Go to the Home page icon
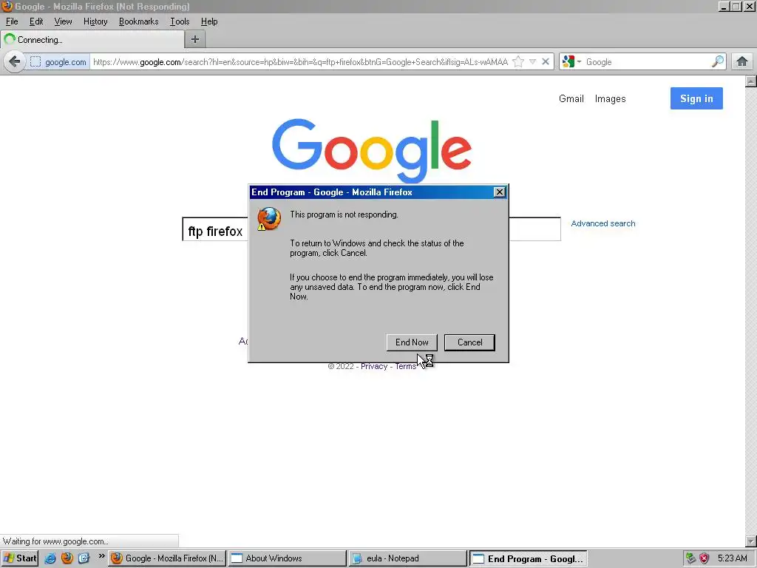Screen dimensions: 757x568 [742, 62]
